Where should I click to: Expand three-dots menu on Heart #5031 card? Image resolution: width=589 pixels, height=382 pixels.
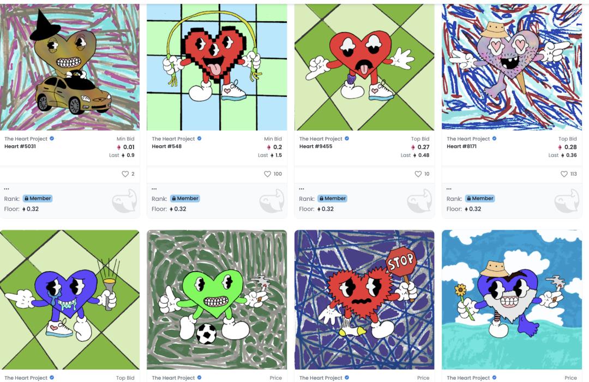[7, 189]
